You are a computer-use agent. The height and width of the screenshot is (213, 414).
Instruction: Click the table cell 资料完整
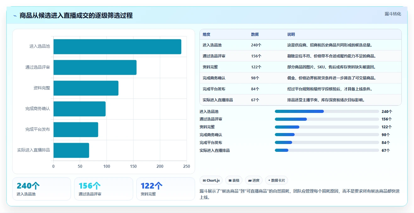tap(210, 67)
